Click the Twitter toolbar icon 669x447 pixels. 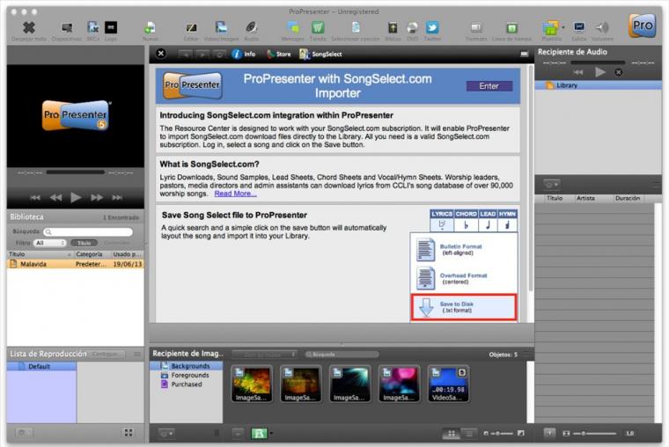pyautogui.click(x=432, y=27)
